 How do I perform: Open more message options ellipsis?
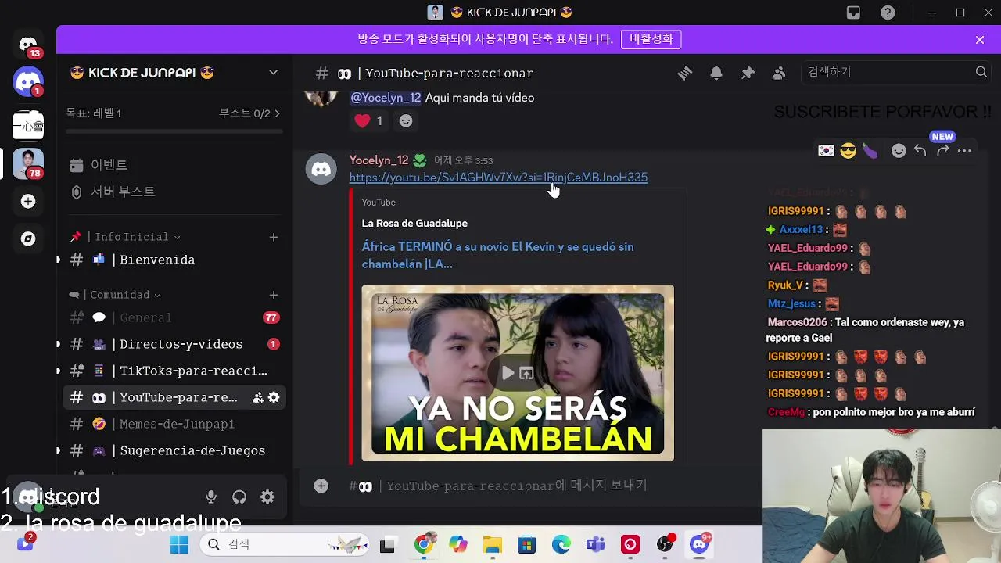click(964, 151)
